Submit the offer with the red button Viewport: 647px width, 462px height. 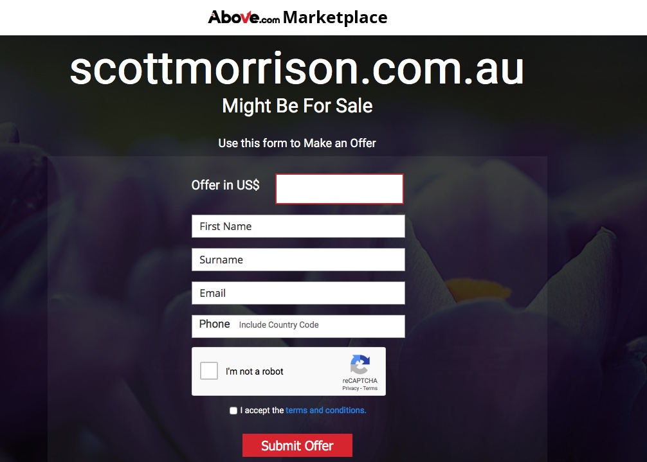(297, 445)
